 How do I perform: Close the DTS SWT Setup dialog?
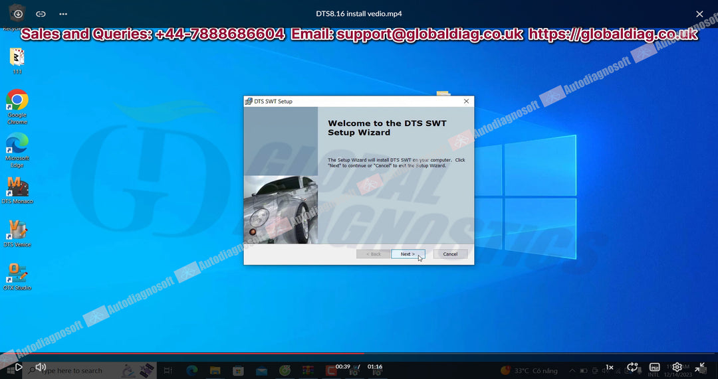(x=466, y=101)
